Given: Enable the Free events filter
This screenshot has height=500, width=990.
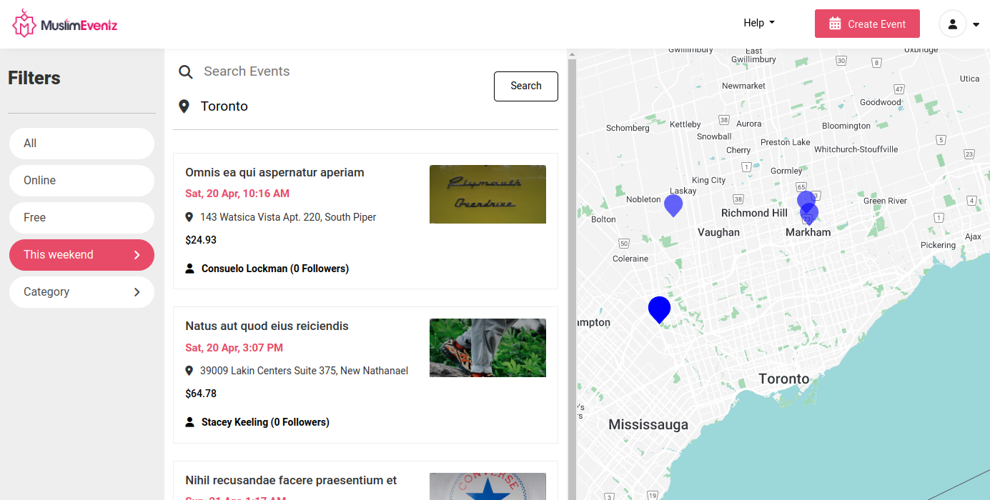Looking at the screenshot, I should coord(81,217).
